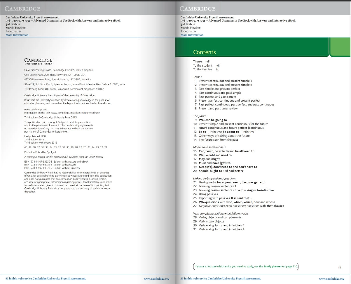This screenshot has width=351, height=284.
Task: Click the Study planner text in the note box
Action: click(x=273, y=266)
